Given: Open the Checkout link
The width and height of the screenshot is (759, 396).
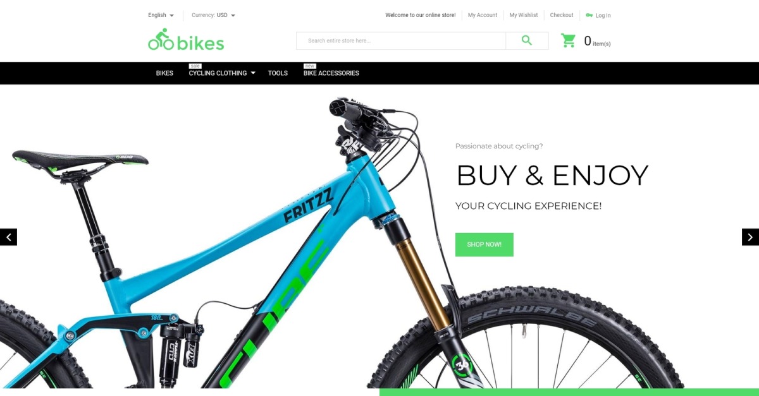Looking at the screenshot, I should (x=562, y=15).
